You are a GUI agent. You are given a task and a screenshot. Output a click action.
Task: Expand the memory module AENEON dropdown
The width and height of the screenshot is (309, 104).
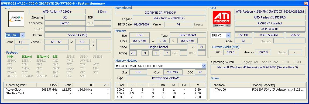[x=204, y=66]
